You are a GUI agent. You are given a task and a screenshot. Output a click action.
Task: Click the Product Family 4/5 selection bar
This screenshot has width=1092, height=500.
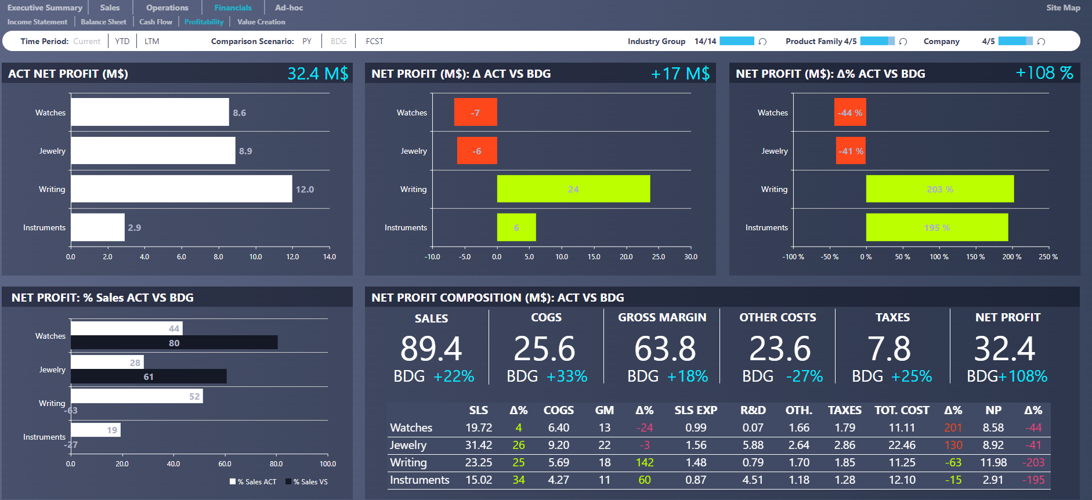(x=877, y=41)
